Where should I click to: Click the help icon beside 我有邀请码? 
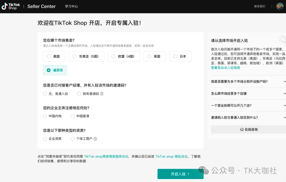pyautogui.click(x=102, y=94)
